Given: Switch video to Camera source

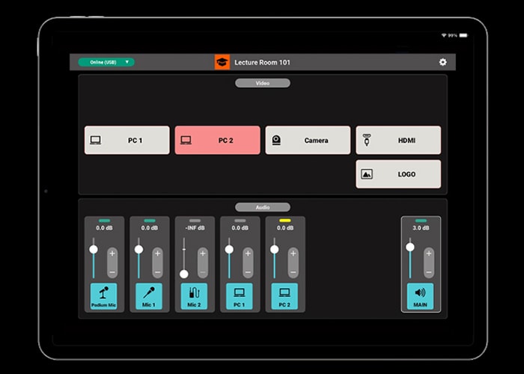Looking at the screenshot, I should (308, 140).
